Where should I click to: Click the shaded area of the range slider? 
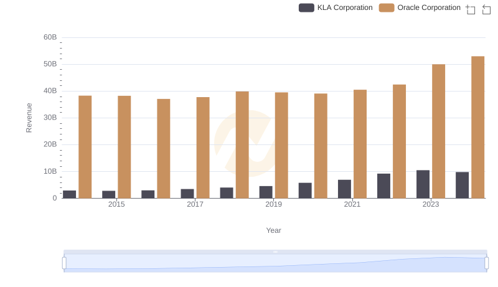click(x=275, y=263)
